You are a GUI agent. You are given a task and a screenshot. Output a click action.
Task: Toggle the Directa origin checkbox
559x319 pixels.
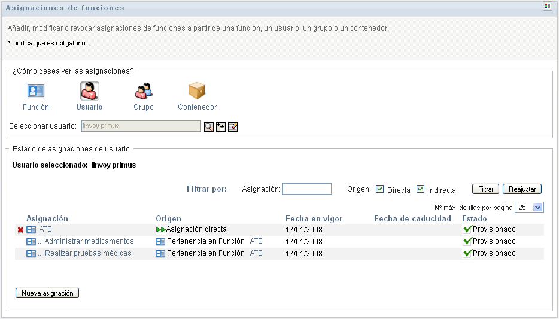pyautogui.click(x=380, y=189)
